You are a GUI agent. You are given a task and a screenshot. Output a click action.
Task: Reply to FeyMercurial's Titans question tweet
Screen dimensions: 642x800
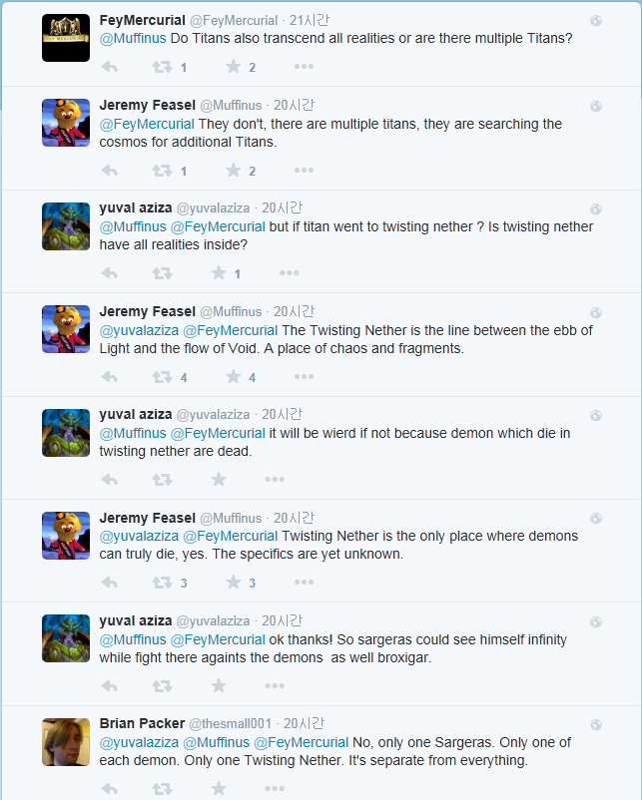tap(110, 67)
